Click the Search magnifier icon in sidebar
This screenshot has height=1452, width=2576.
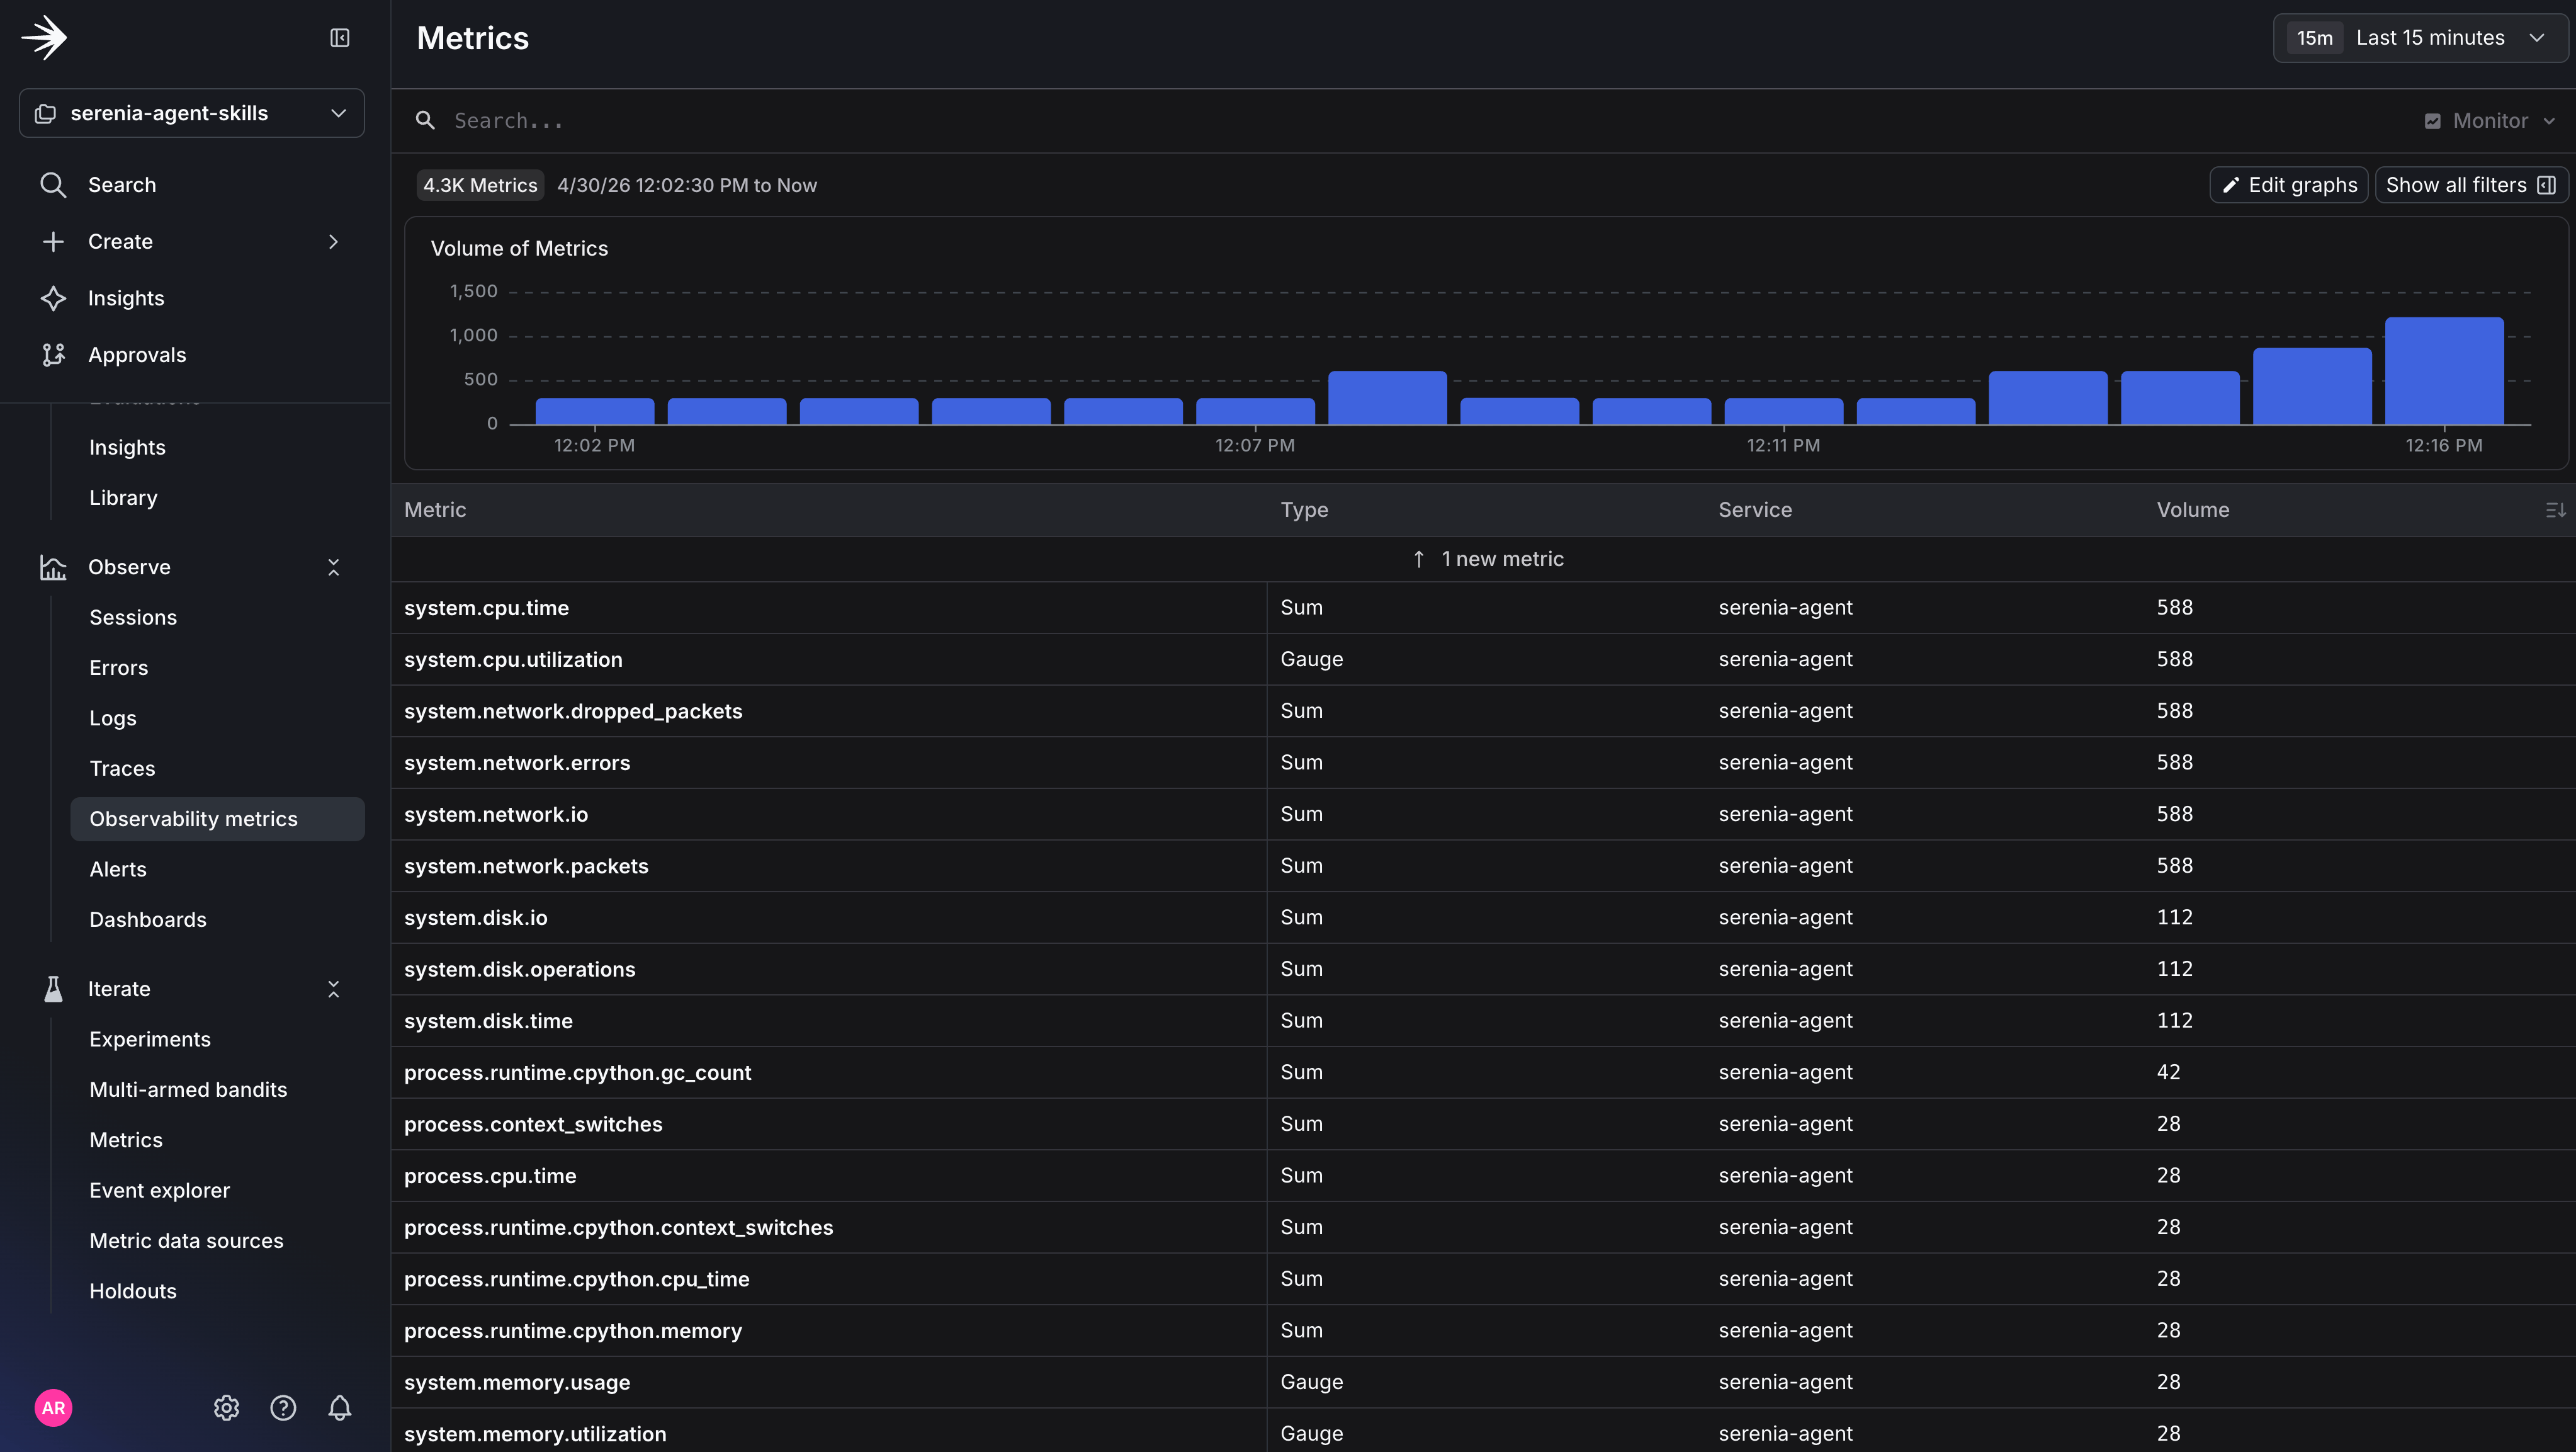(53, 185)
